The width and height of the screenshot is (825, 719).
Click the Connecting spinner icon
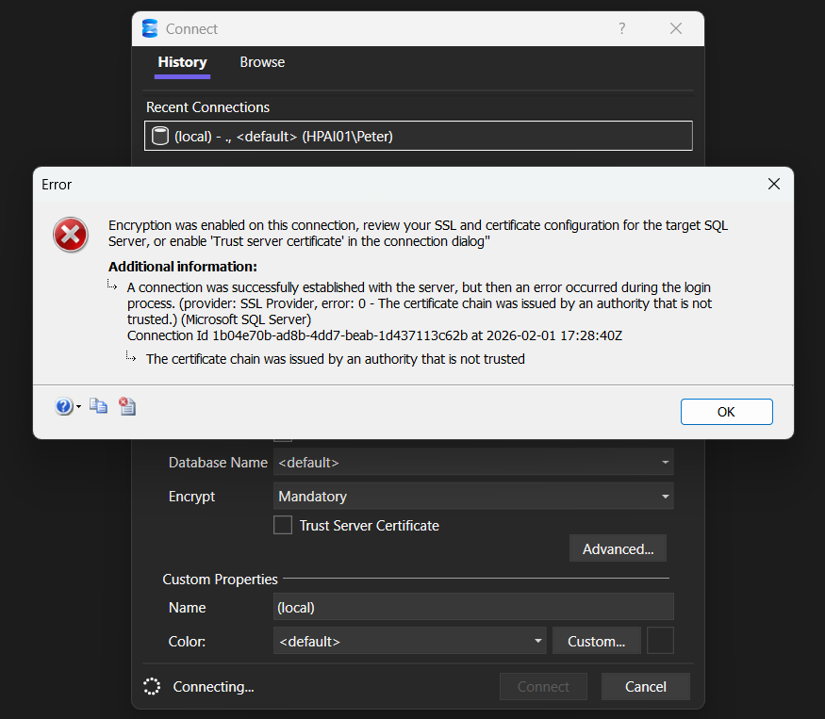152,687
